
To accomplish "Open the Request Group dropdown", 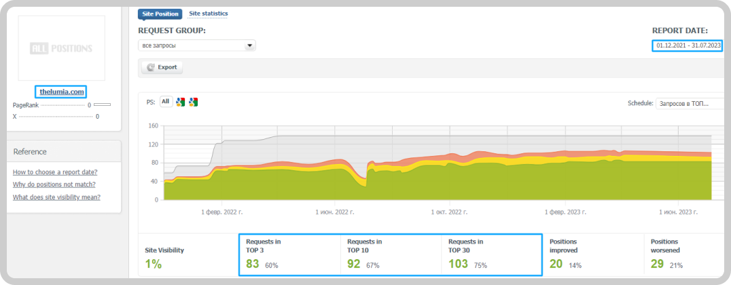I will click(197, 45).
